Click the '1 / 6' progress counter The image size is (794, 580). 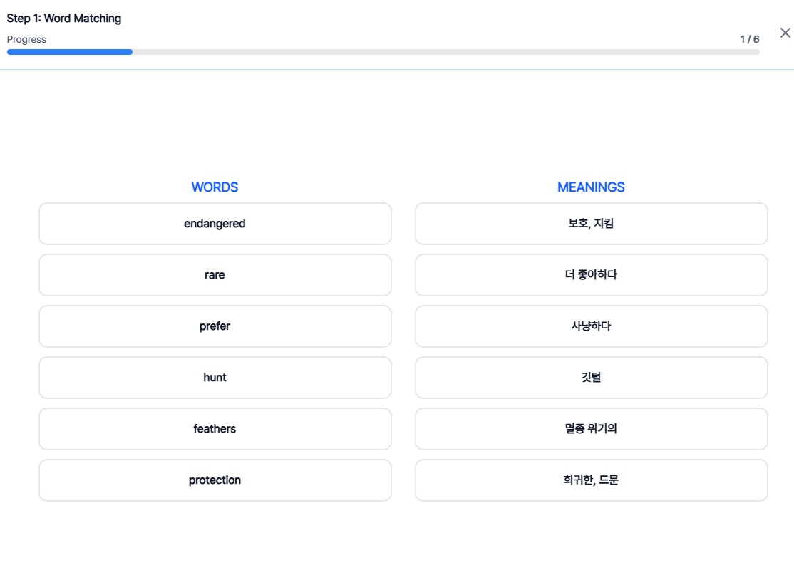pos(749,39)
